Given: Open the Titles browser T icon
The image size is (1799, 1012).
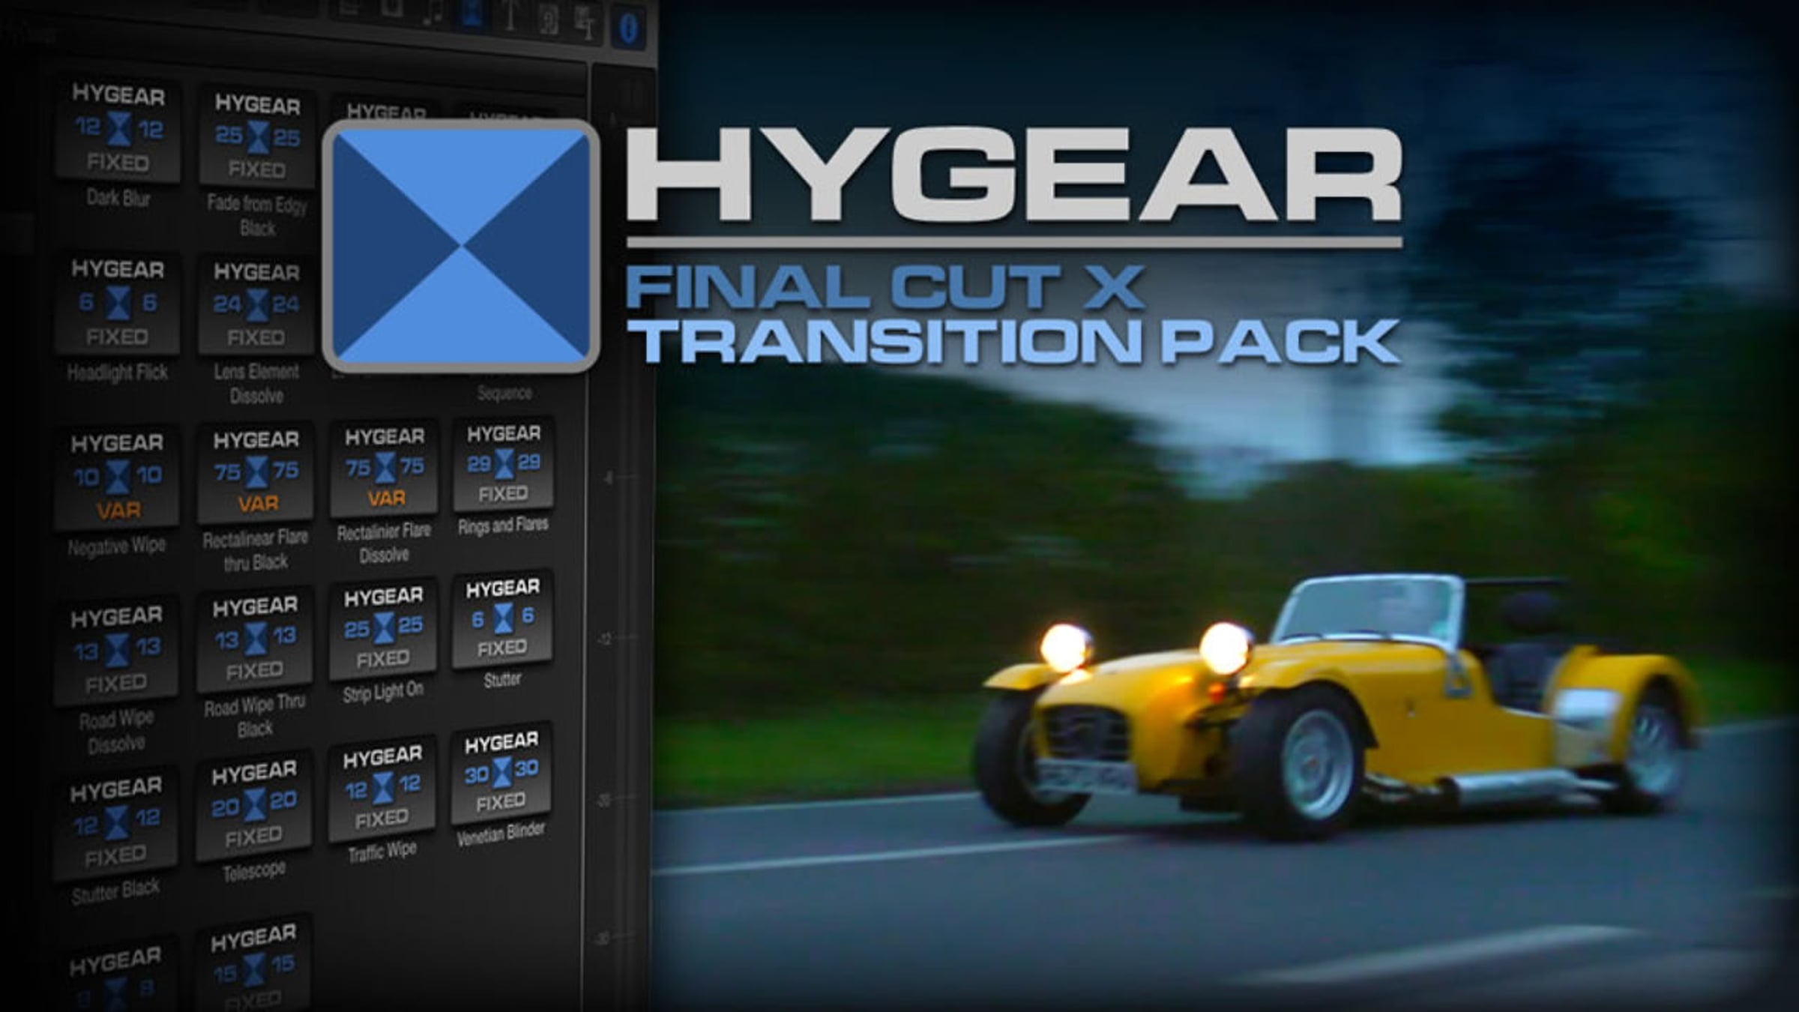Looking at the screenshot, I should click(510, 16).
